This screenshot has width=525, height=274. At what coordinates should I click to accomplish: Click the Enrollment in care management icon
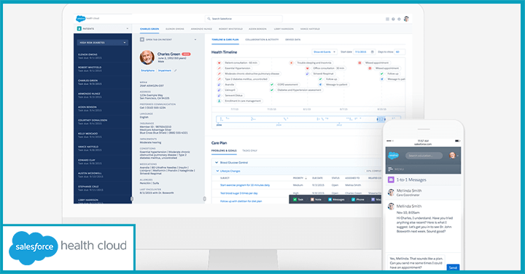[x=219, y=101]
